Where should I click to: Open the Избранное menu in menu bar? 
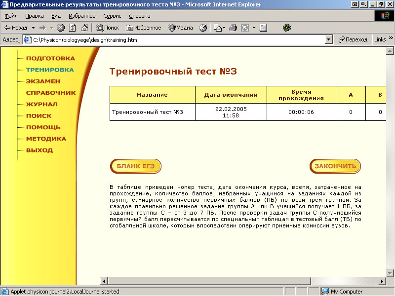pos(82,16)
